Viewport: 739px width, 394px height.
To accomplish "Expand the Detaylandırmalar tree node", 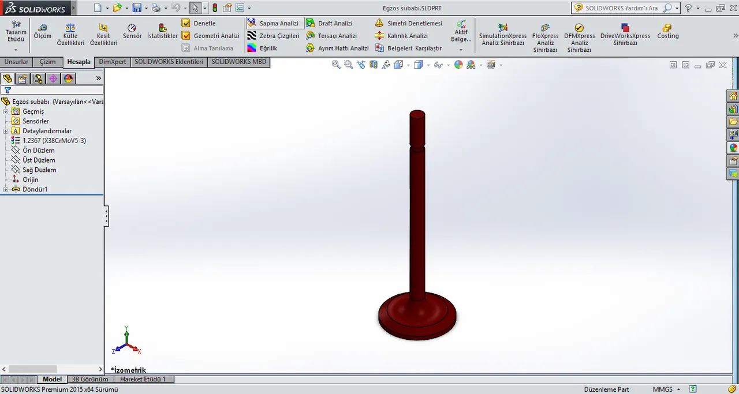I will point(6,131).
